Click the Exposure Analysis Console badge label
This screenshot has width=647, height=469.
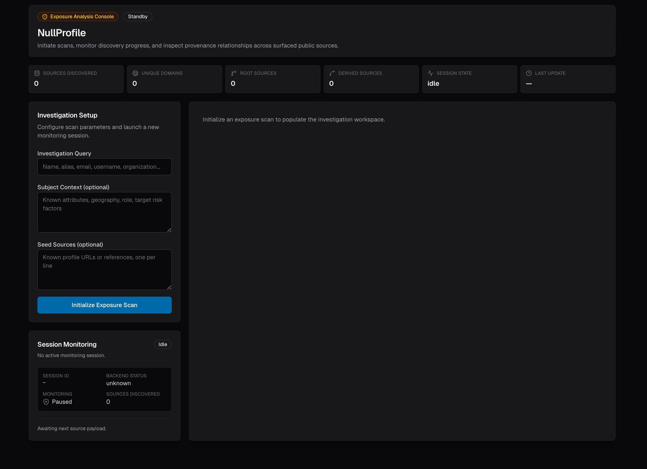tap(82, 17)
